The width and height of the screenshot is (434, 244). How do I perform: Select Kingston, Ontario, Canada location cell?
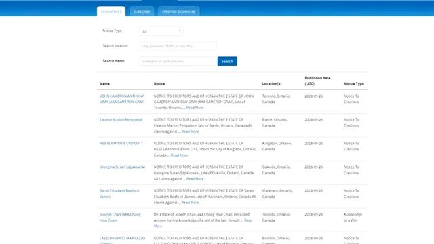[277, 146]
